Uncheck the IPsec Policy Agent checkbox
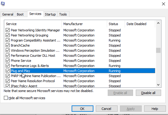This screenshot has width=168, height=115. (x=7, y=86)
